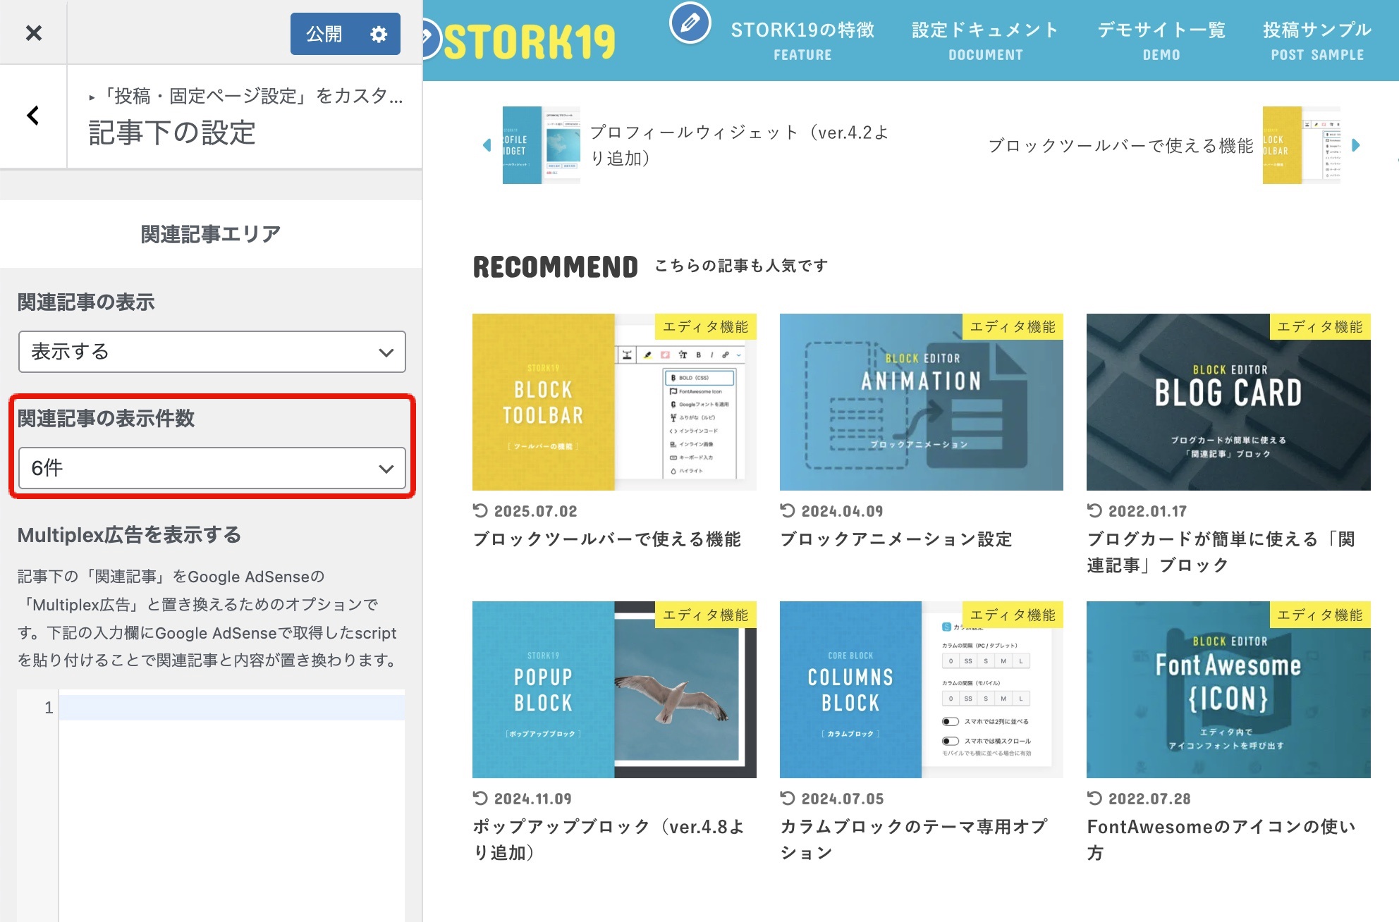Open デモサイト一覧 DEMO menu item
This screenshot has height=922, width=1399.
(1161, 40)
